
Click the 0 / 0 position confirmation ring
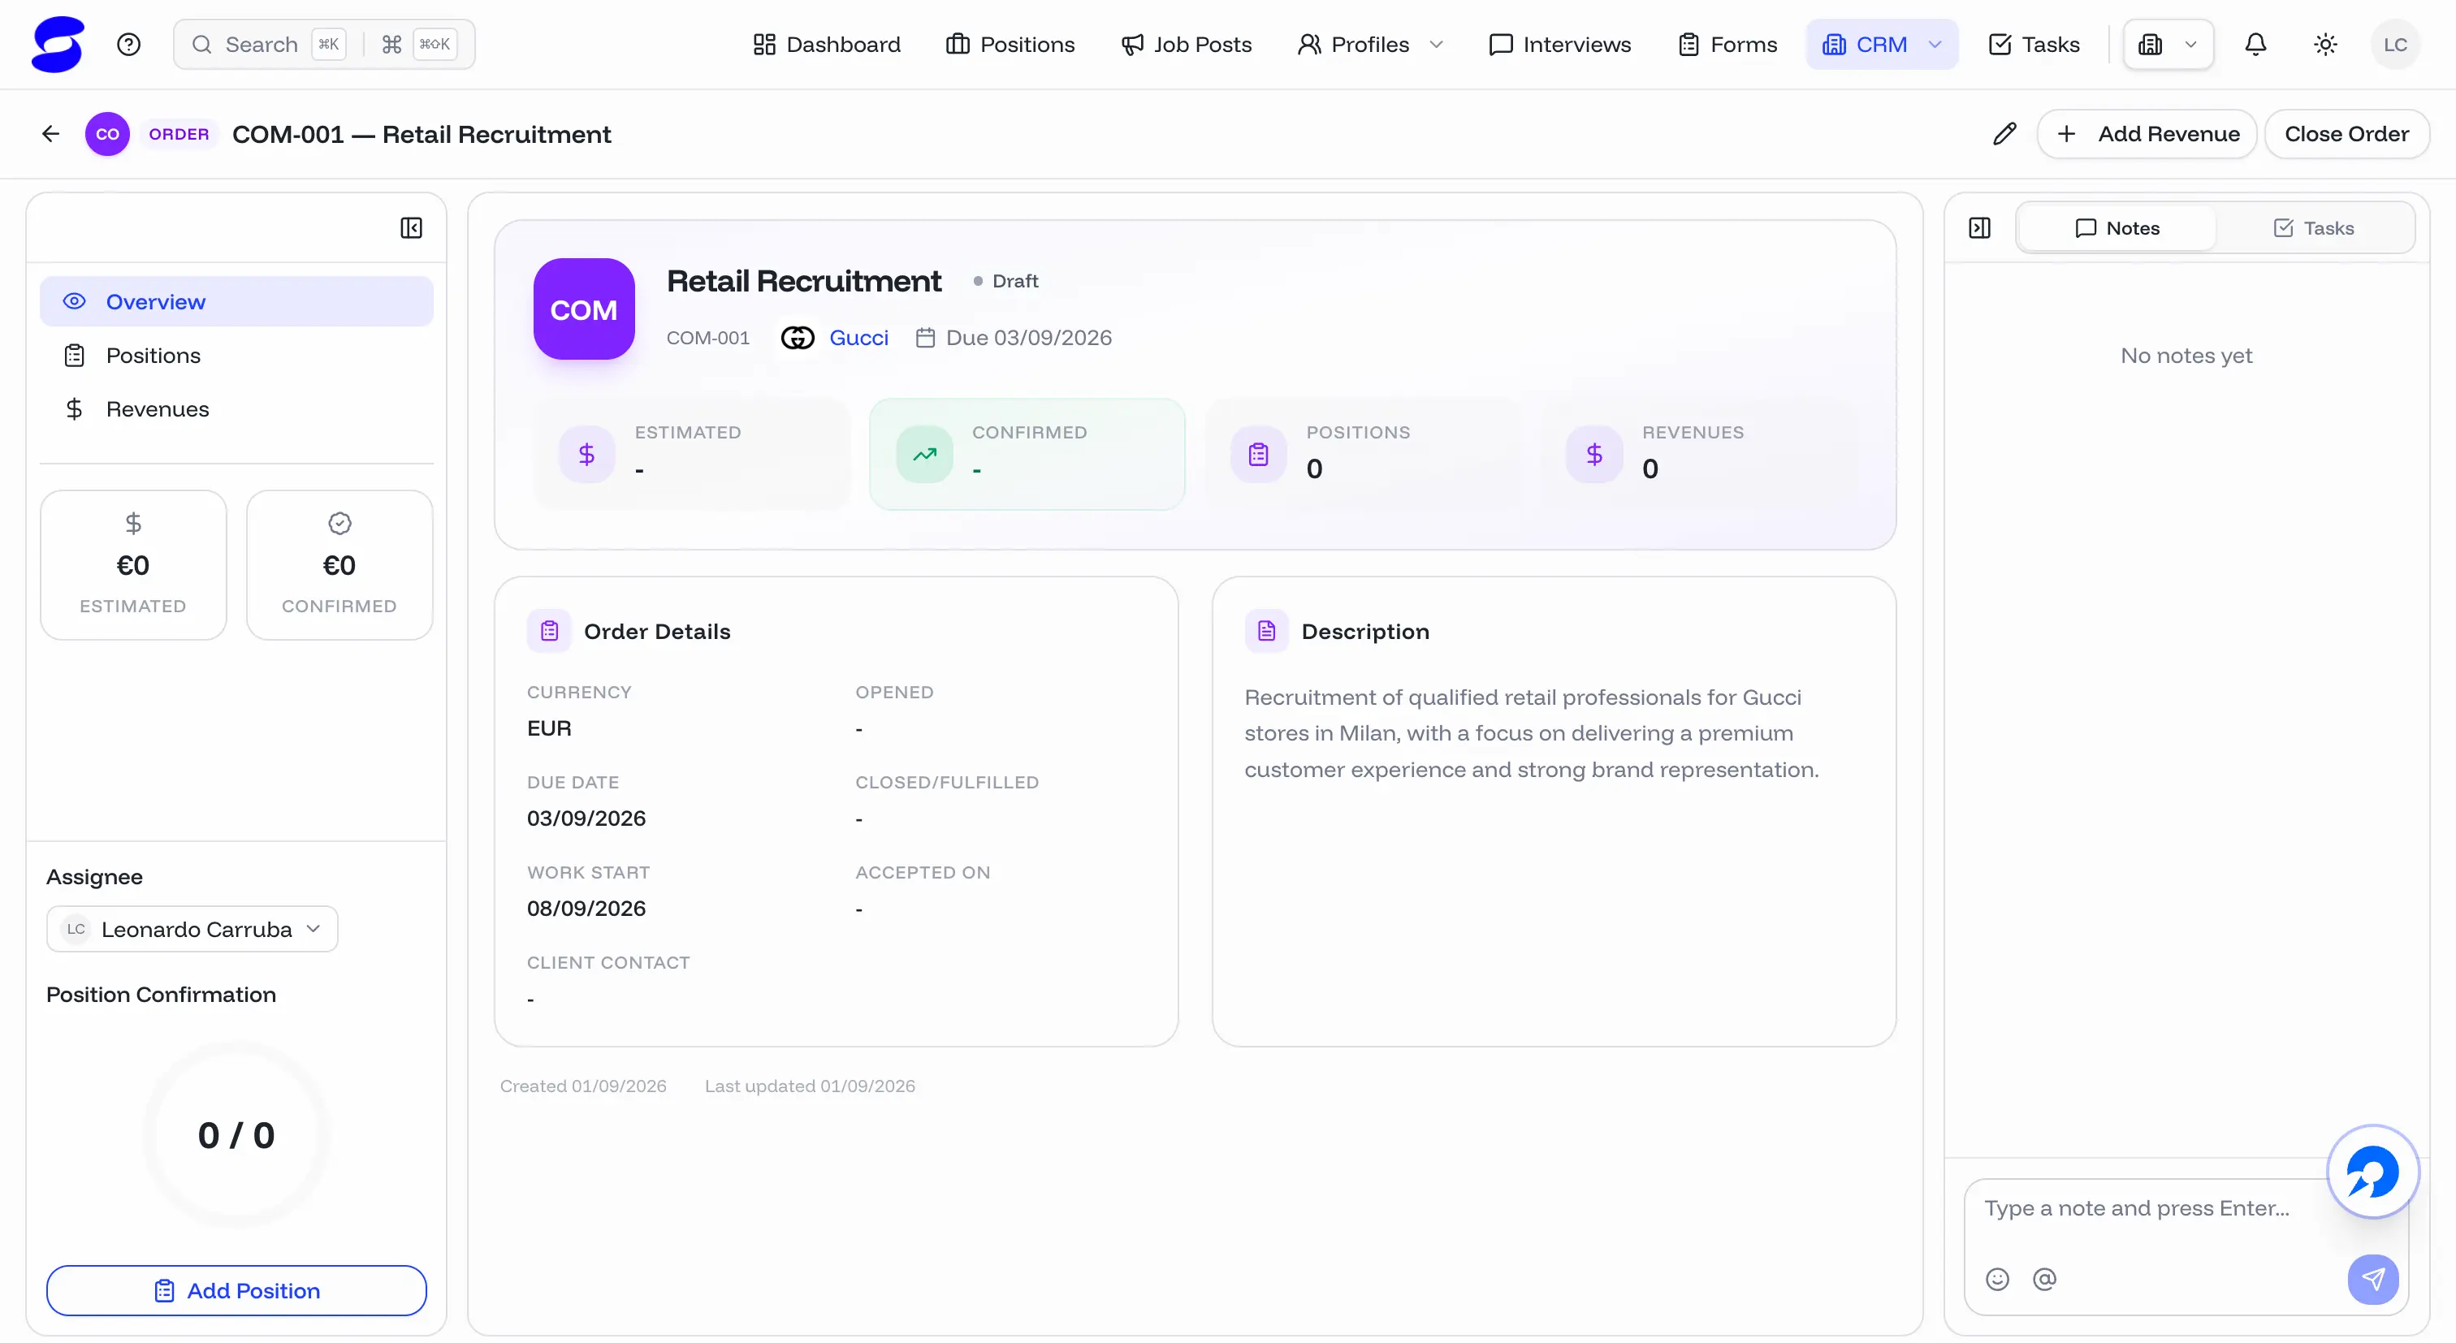point(236,1134)
